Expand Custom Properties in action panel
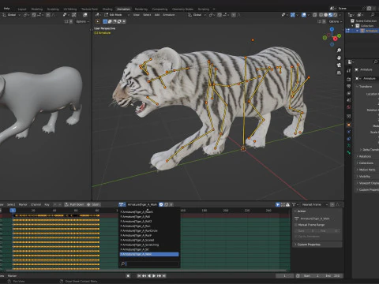This screenshot has width=379, height=284. point(318,245)
